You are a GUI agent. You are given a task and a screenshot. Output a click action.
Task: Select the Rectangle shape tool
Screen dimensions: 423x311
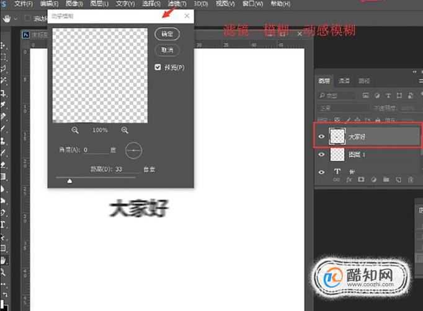[3, 248]
